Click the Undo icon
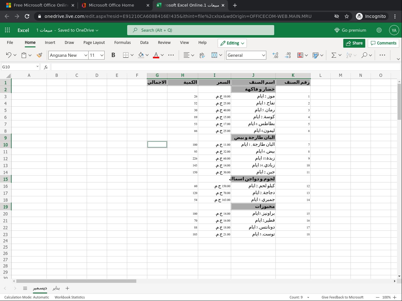 coord(8,55)
